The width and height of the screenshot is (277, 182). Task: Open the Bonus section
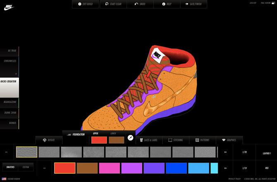point(9,124)
